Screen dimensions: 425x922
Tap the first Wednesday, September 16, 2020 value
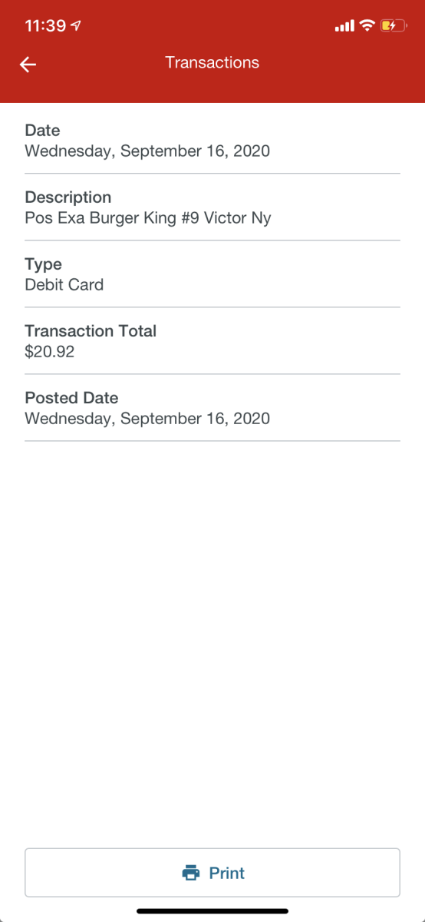[147, 151]
